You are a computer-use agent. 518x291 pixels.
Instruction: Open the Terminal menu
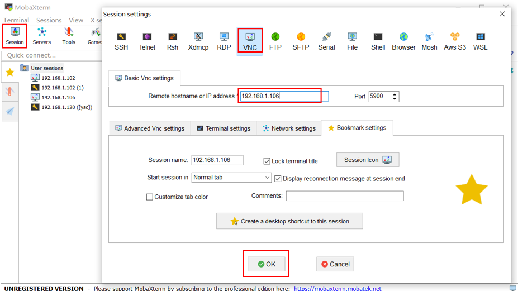pyautogui.click(x=16, y=20)
